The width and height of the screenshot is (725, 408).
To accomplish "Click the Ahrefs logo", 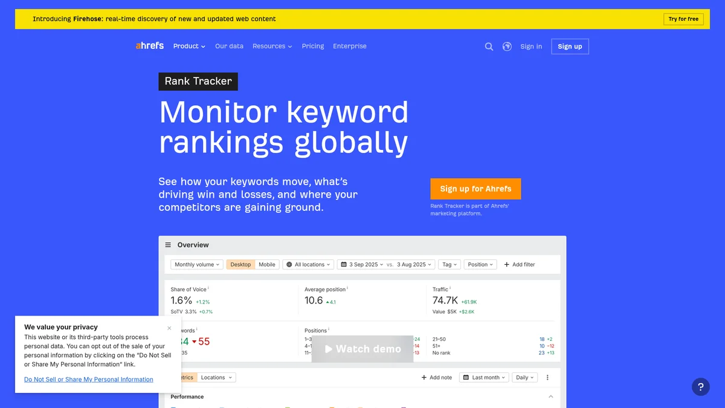I will 150,45.
